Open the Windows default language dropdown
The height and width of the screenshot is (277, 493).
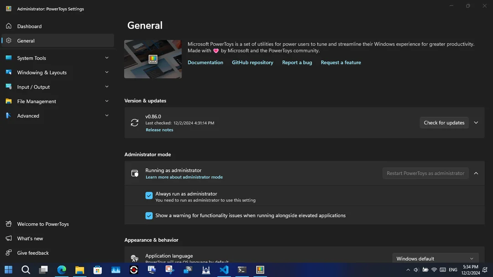point(435,258)
